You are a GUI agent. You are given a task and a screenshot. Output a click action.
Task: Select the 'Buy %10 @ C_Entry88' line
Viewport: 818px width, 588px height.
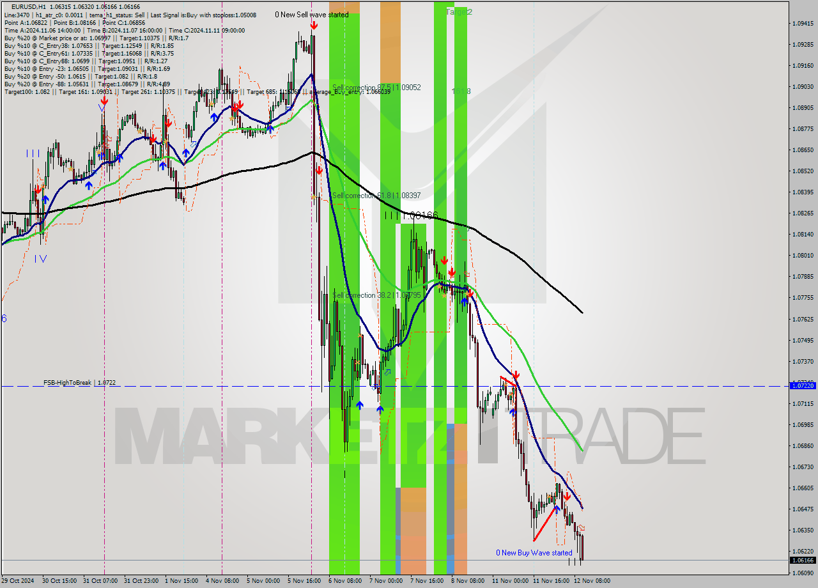click(86, 61)
